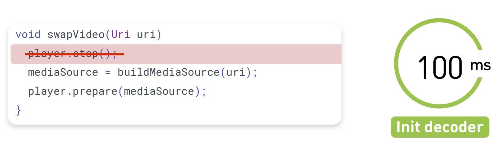The image size is (504, 154).
Task: Click the closing curly brace
Action: [19, 110]
